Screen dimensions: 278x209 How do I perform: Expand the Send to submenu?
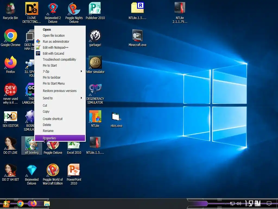click(x=60, y=98)
